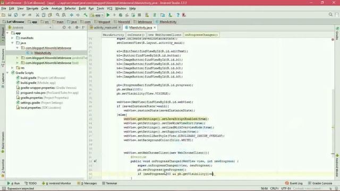340x191 pixels.
Task: Run the app with green play icon
Action: point(108,15)
